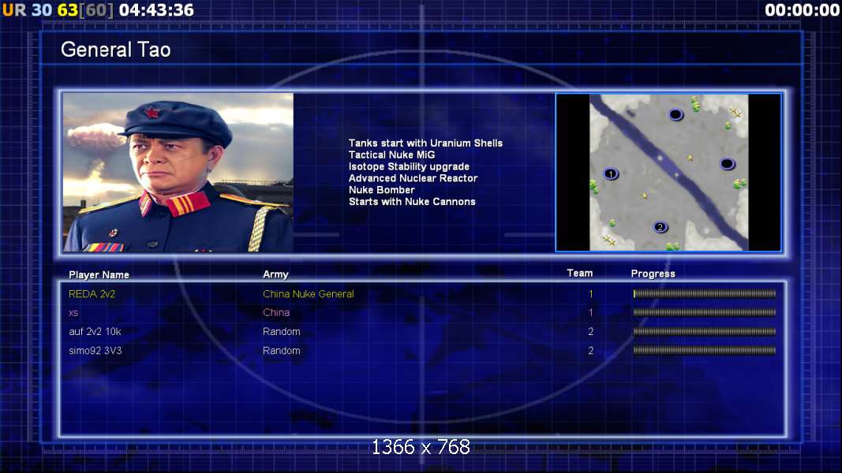Viewport: 842px width, 473px height.
Task: Click start position 1 on the minimap
Action: click(611, 173)
